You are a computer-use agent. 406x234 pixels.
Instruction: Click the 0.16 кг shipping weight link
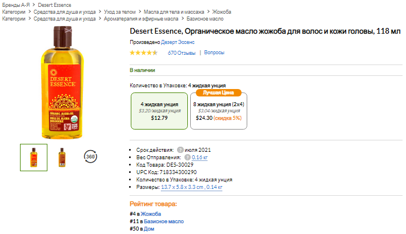pos(200,157)
